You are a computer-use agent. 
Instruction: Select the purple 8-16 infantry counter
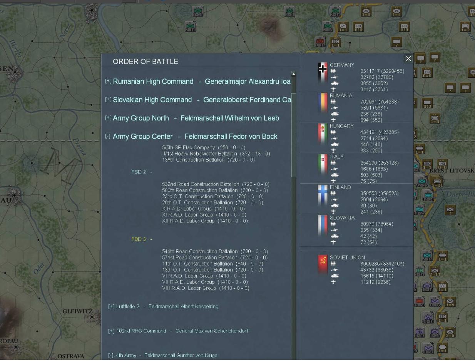point(435,332)
